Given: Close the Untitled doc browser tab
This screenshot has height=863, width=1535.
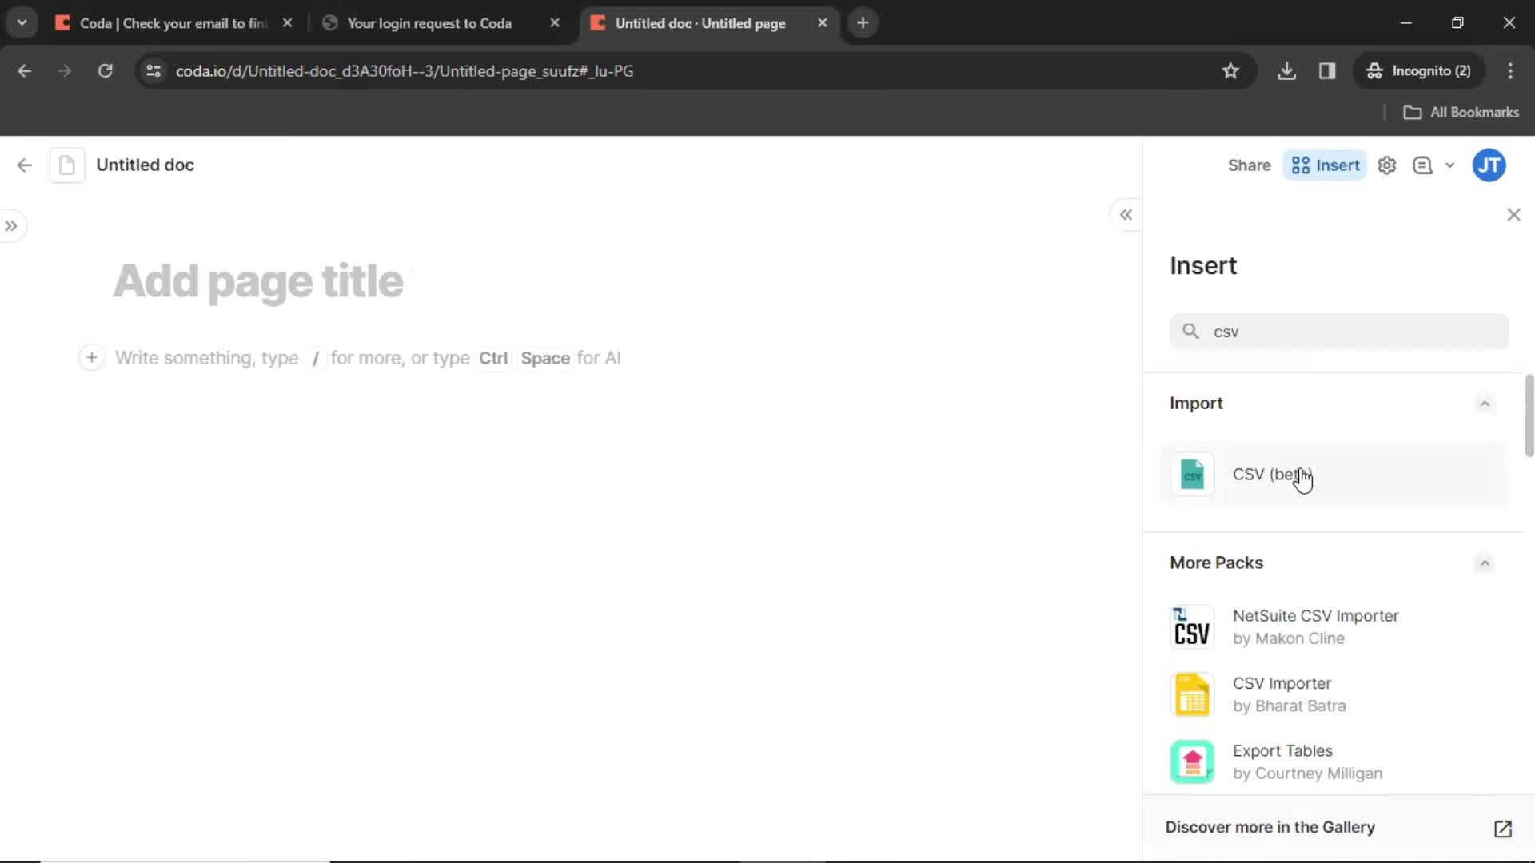Looking at the screenshot, I should pos(822,23).
